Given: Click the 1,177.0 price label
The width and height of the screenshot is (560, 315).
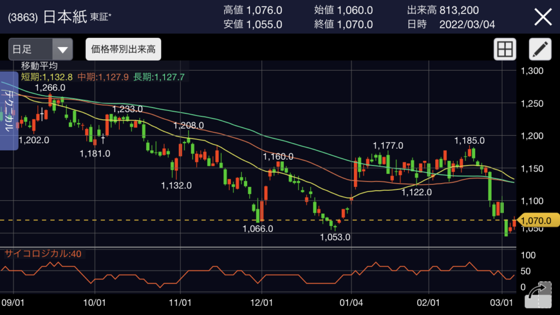Looking at the screenshot, I should (x=388, y=145).
